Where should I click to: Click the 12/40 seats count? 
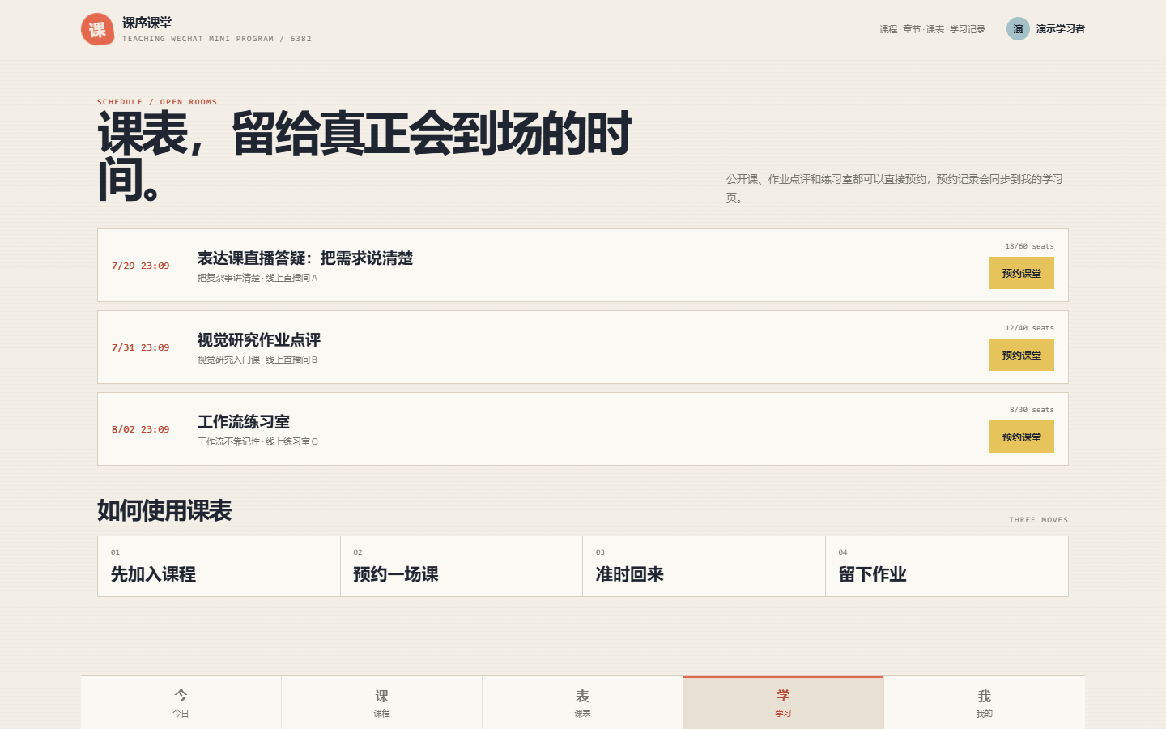1029,328
